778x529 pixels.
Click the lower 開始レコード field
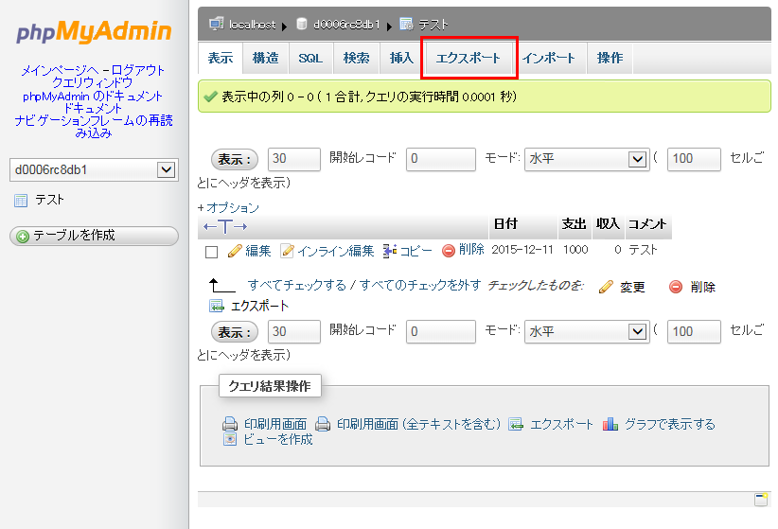pos(441,331)
